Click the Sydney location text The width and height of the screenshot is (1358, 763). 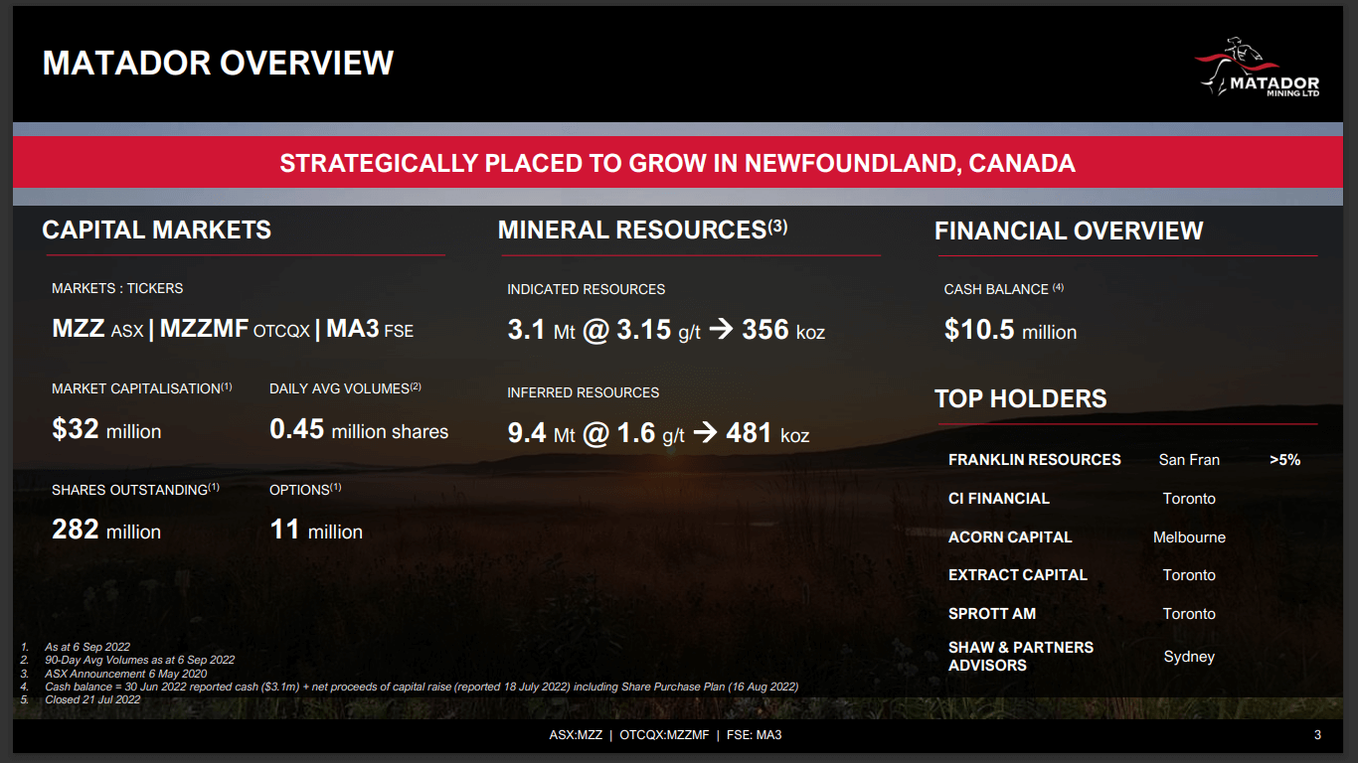[1189, 657]
